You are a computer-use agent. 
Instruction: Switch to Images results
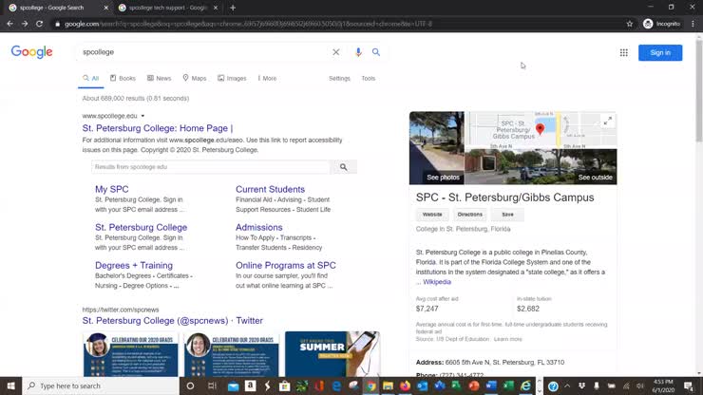[x=232, y=78]
